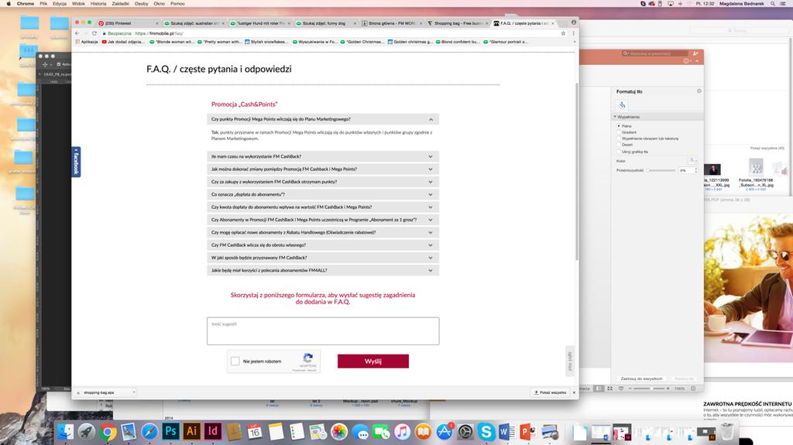Image resolution: width=793 pixels, height=445 pixels.
Task: Adjust the Przezroczystość slider handle
Action: pyautogui.click(x=648, y=170)
